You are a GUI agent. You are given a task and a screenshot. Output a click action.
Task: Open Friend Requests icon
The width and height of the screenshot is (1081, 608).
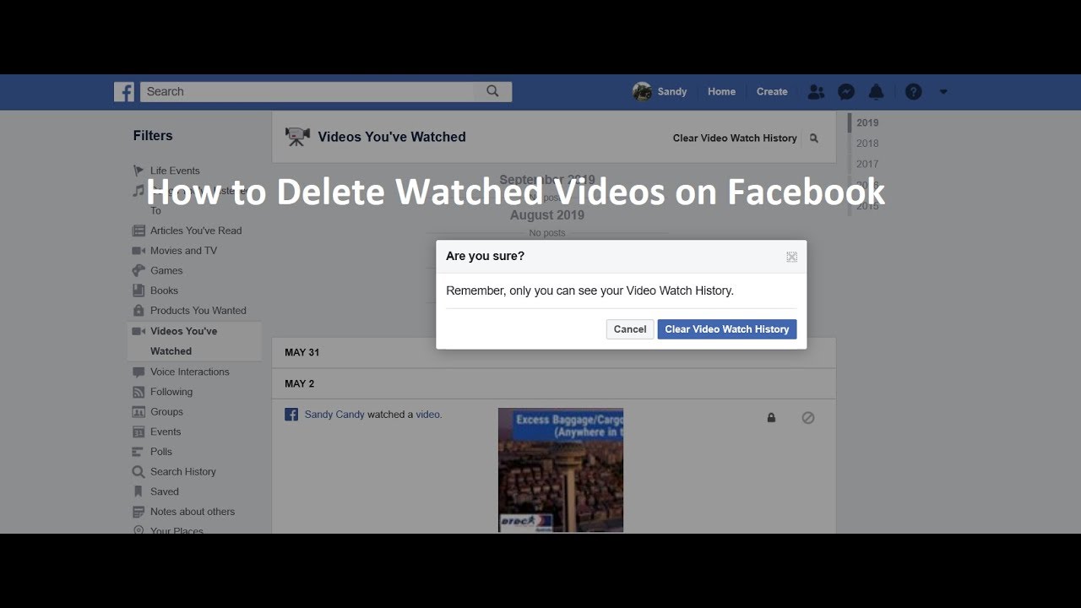click(x=816, y=92)
